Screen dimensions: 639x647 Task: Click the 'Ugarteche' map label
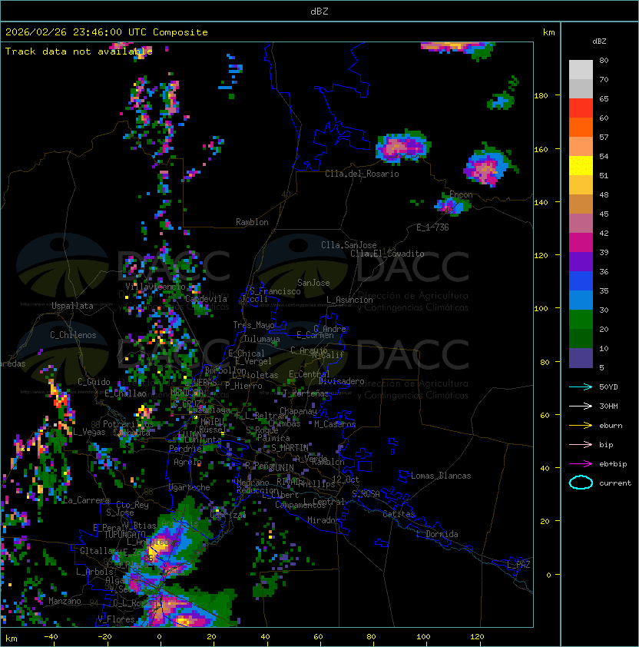point(190,487)
